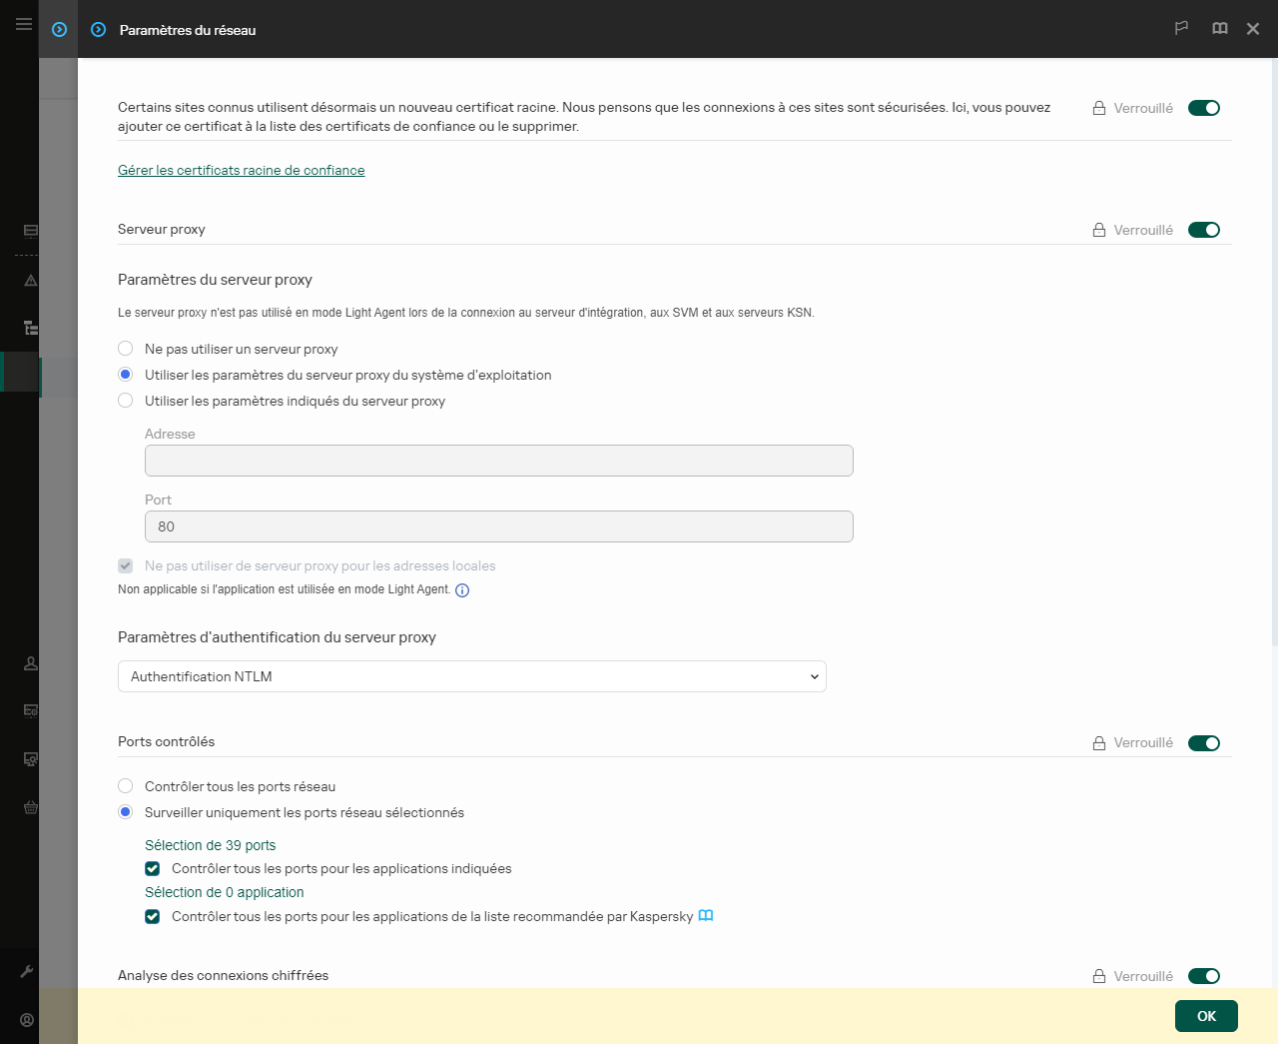Click the device hierarchy sidebar icon
Screen dimensions: 1278x1044
tap(29, 327)
